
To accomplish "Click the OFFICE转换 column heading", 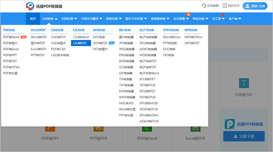I will [x=171, y=30].
